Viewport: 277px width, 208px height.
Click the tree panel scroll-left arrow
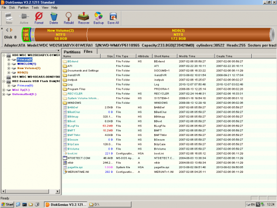(x=4, y=191)
